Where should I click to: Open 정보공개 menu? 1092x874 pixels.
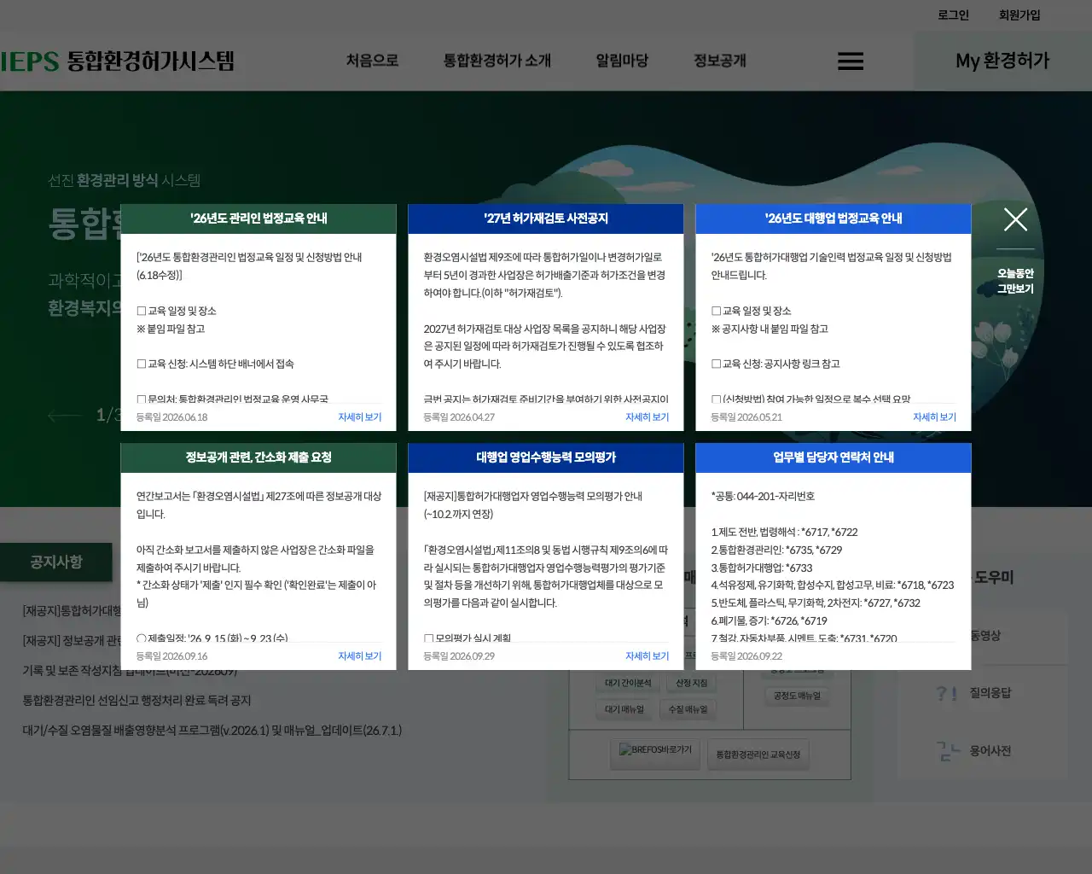719,61
